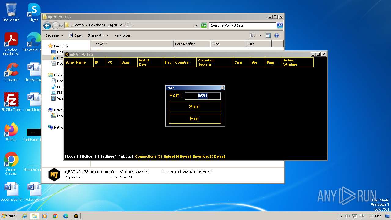Go forward in Explorer window
391x220 pixels.
pos(56,25)
